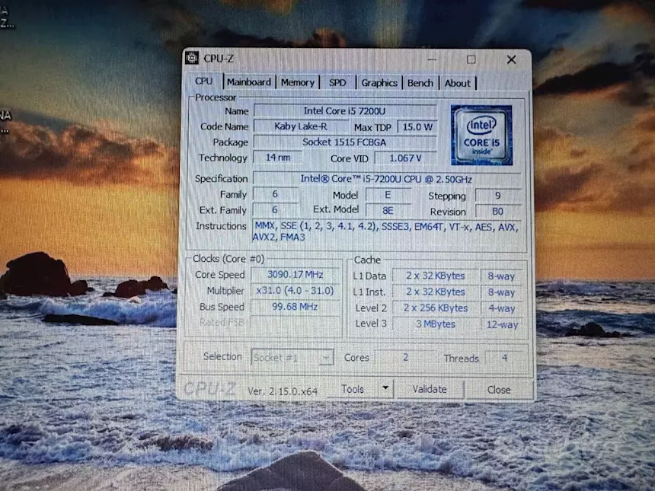Open the SPD tab
655x491 pixels.
click(x=337, y=83)
